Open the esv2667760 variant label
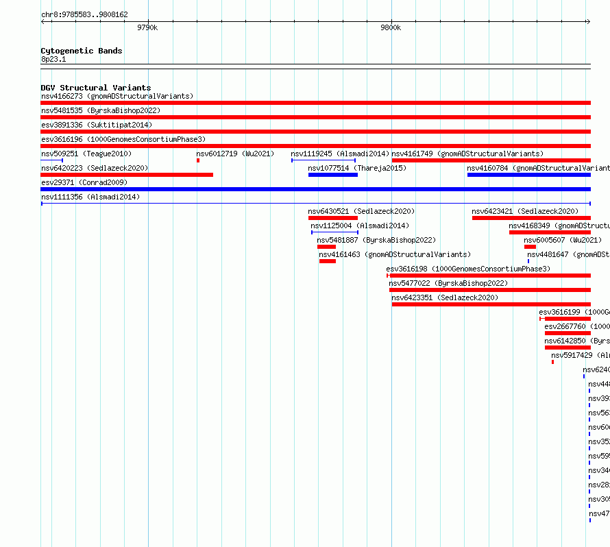This screenshot has width=610, height=547. click(577, 326)
